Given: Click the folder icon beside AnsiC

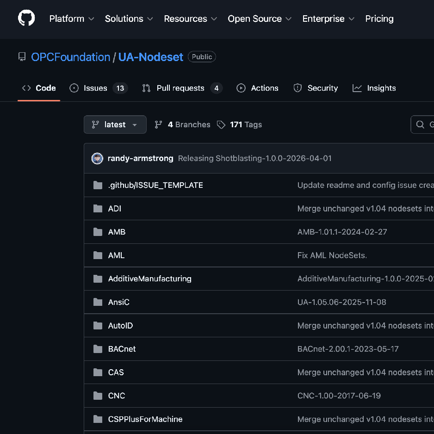Looking at the screenshot, I should 98,302.
